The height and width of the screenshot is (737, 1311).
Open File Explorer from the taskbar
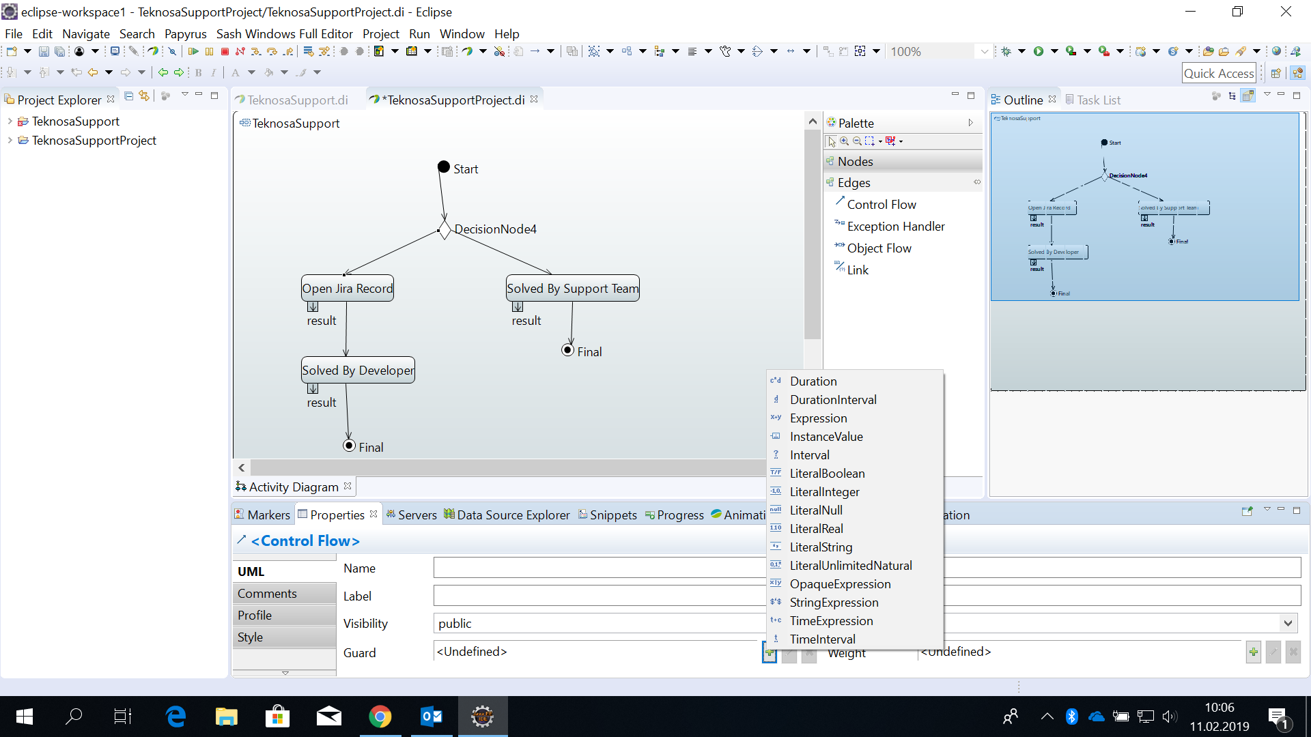tap(226, 717)
